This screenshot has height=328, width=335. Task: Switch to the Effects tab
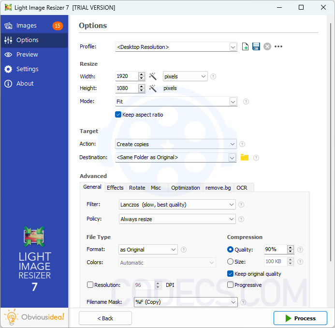(115, 188)
